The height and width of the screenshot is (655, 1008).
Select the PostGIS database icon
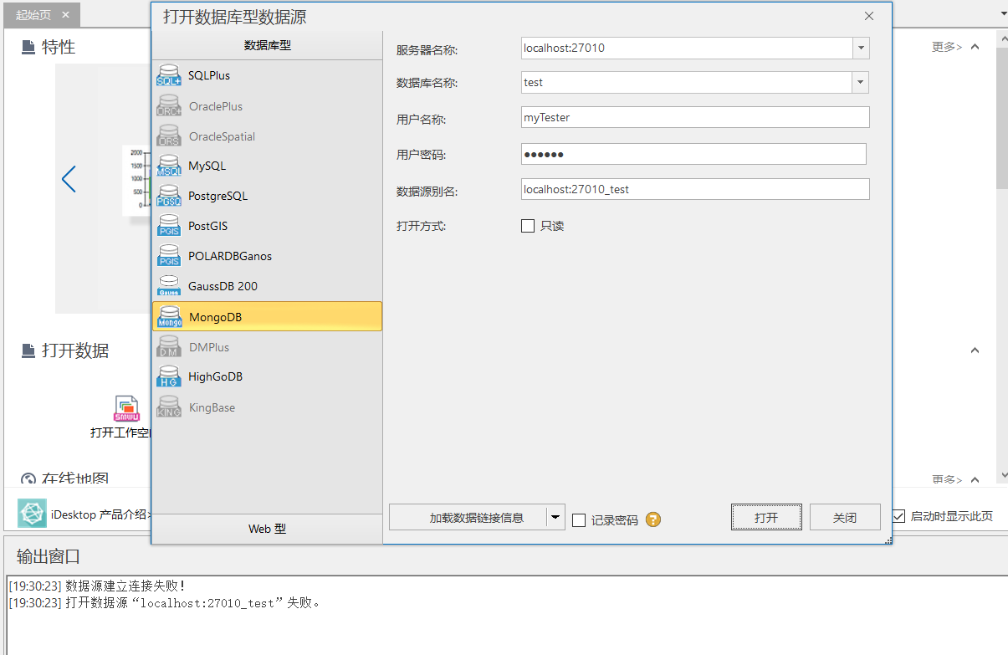pos(169,226)
